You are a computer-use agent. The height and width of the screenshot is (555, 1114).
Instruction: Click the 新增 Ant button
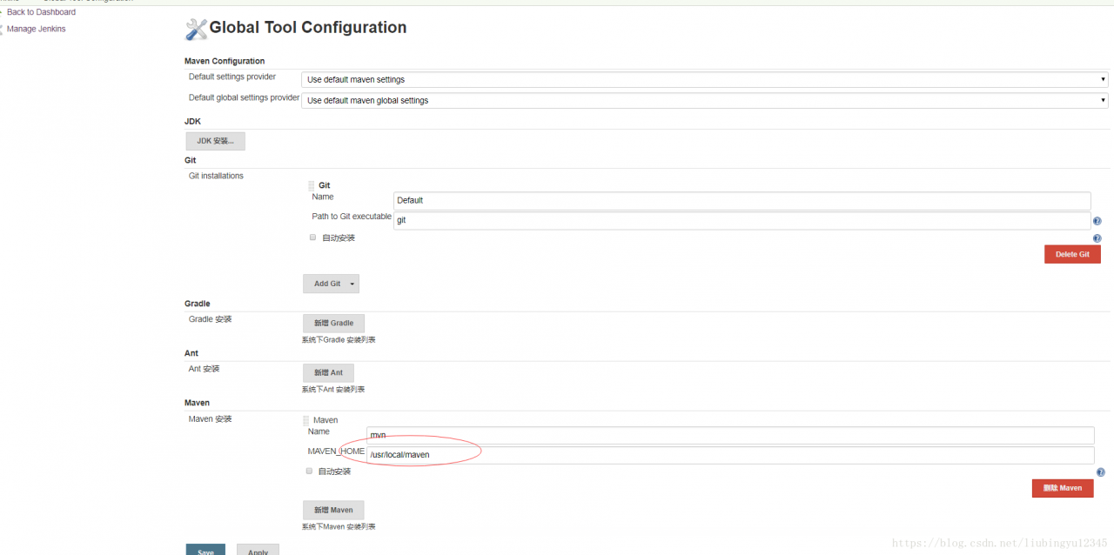(328, 372)
